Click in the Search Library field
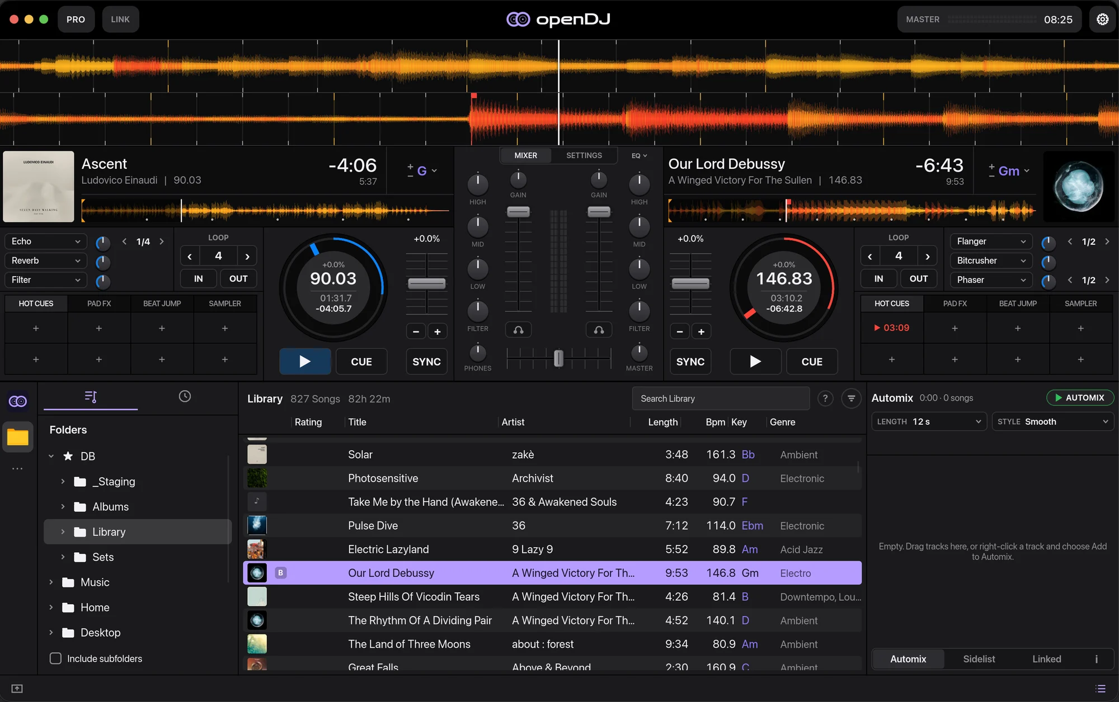 (x=721, y=399)
